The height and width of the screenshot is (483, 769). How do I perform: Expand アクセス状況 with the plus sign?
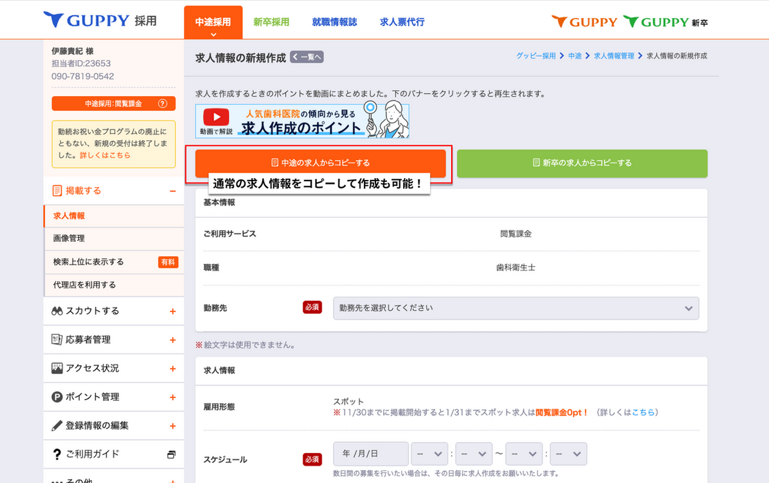[x=172, y=368]
